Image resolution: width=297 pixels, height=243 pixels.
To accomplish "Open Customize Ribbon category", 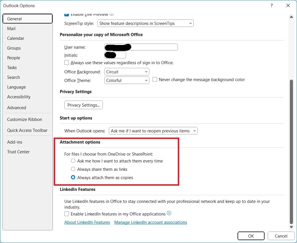I will pyautogui.click(x=28, y=119).
